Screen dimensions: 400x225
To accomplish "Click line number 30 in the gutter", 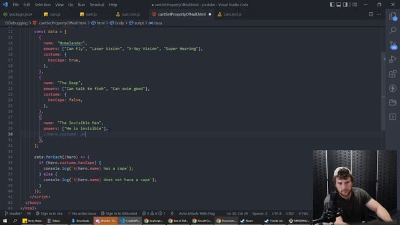I will click(x=10, y=134).
